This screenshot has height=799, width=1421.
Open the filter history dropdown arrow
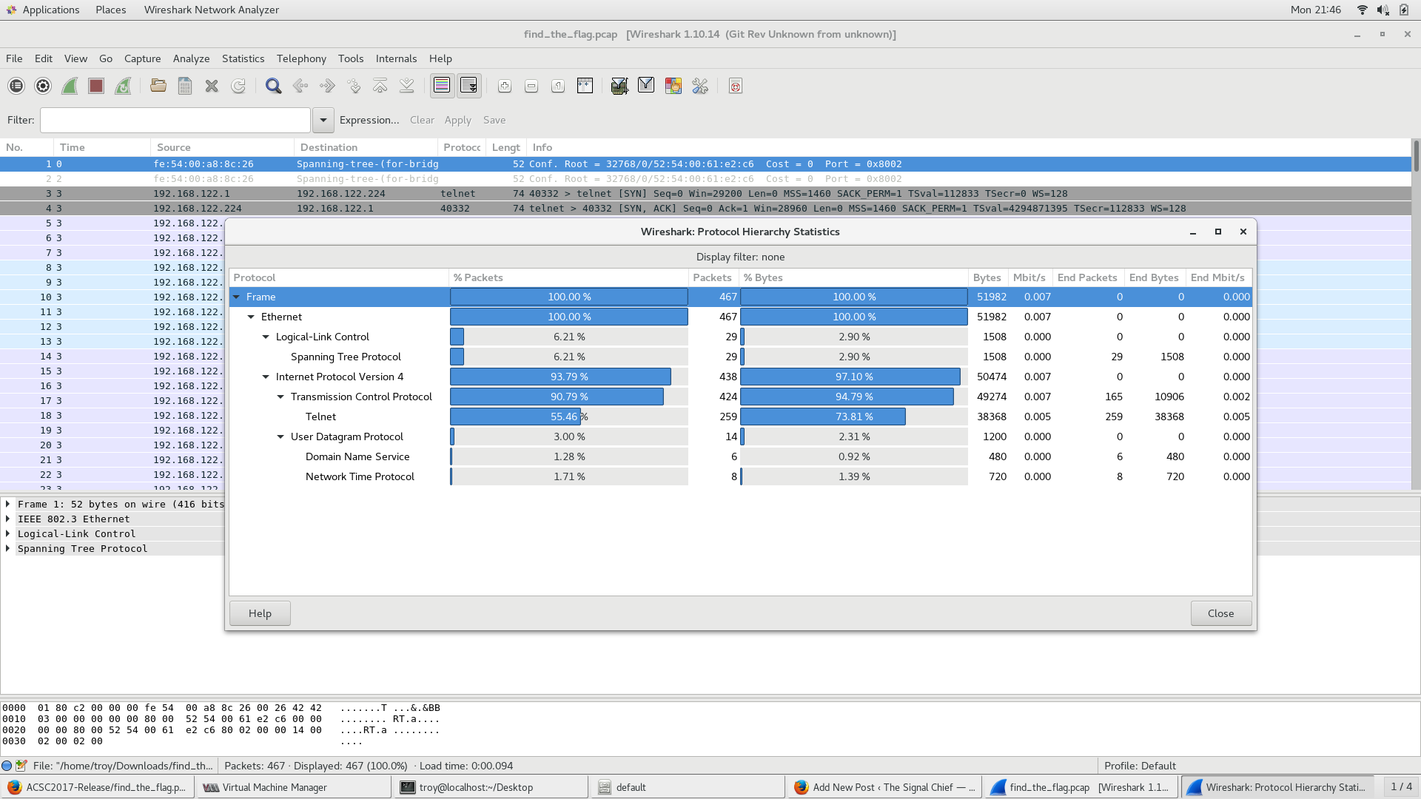pos(323,120)
